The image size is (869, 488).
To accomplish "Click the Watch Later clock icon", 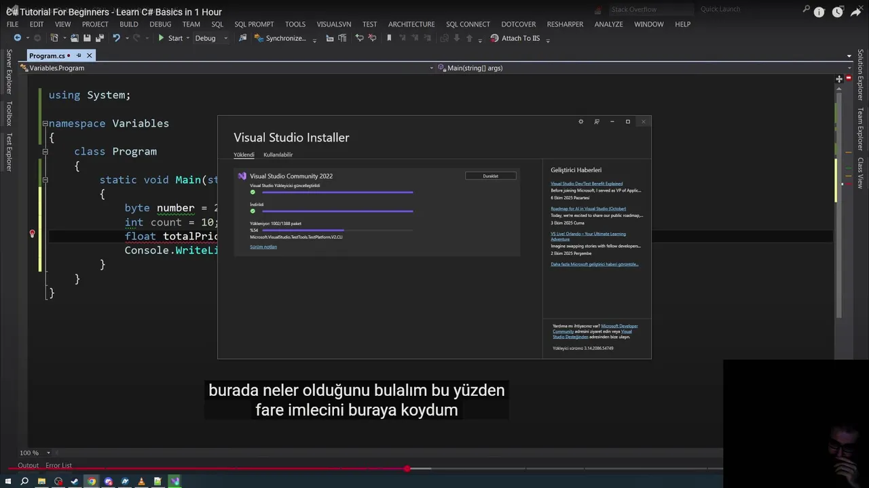I will [x=837, y=12].
